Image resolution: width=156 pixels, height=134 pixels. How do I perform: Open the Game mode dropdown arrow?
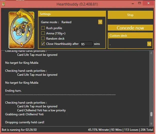tap(100, 22)
